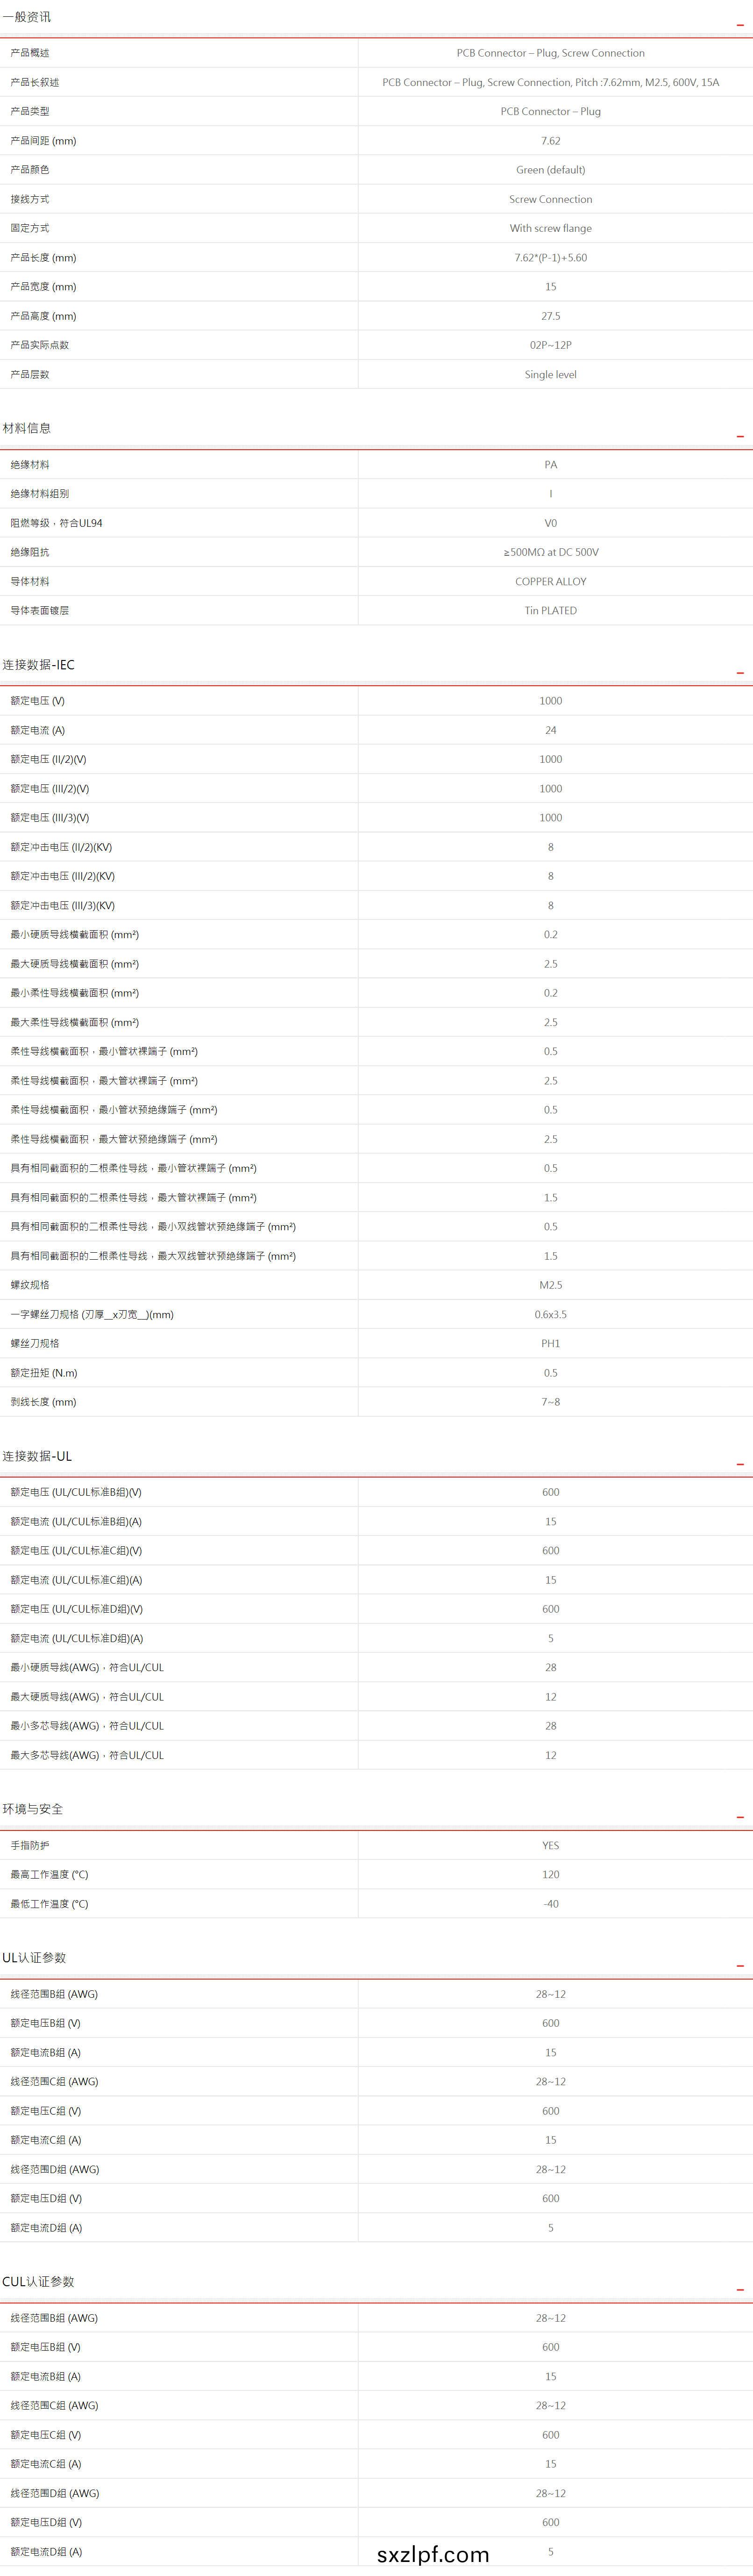This screenshot has height=2576, width=753.
Task: Click the sxzlpf.com watermark text
Action: tap(433, 2554)
